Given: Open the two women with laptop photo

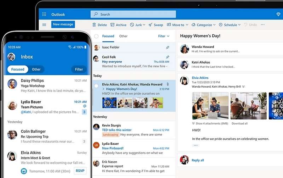Looking at the screenshot, I should 210,106.
